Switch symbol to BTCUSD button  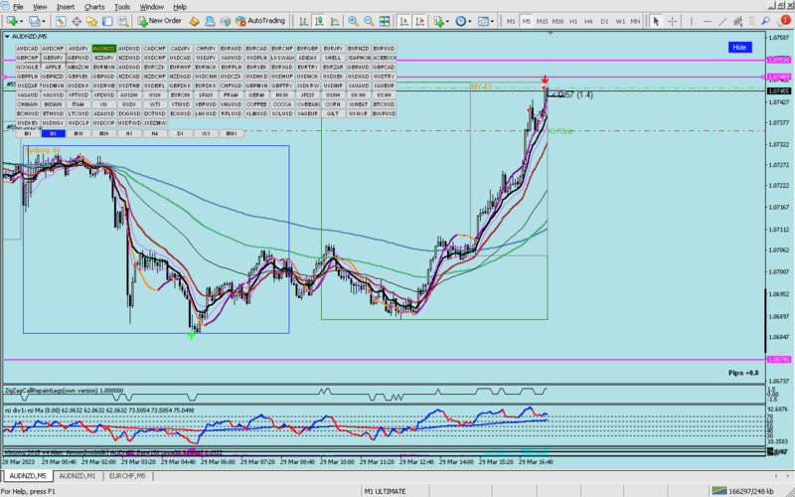[x=384, y=104]
